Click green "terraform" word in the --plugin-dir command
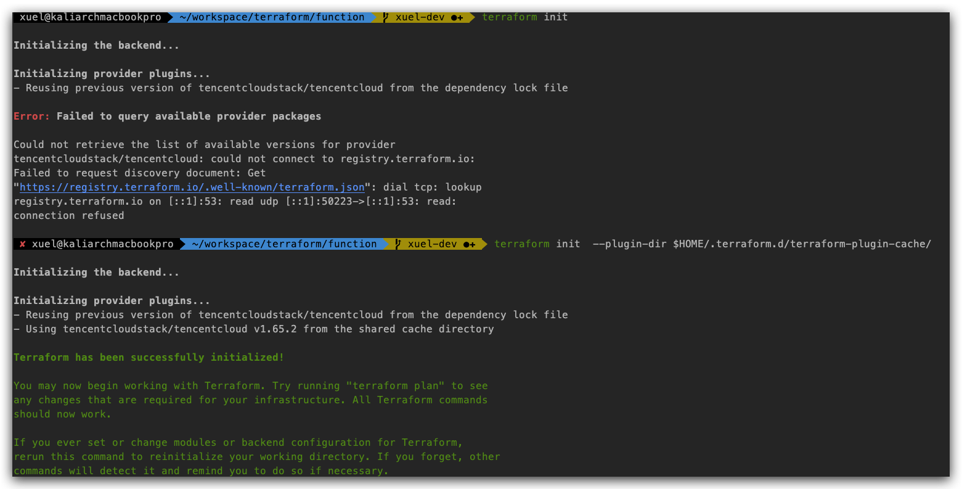 pyautogui.click(x=521, y=244)
